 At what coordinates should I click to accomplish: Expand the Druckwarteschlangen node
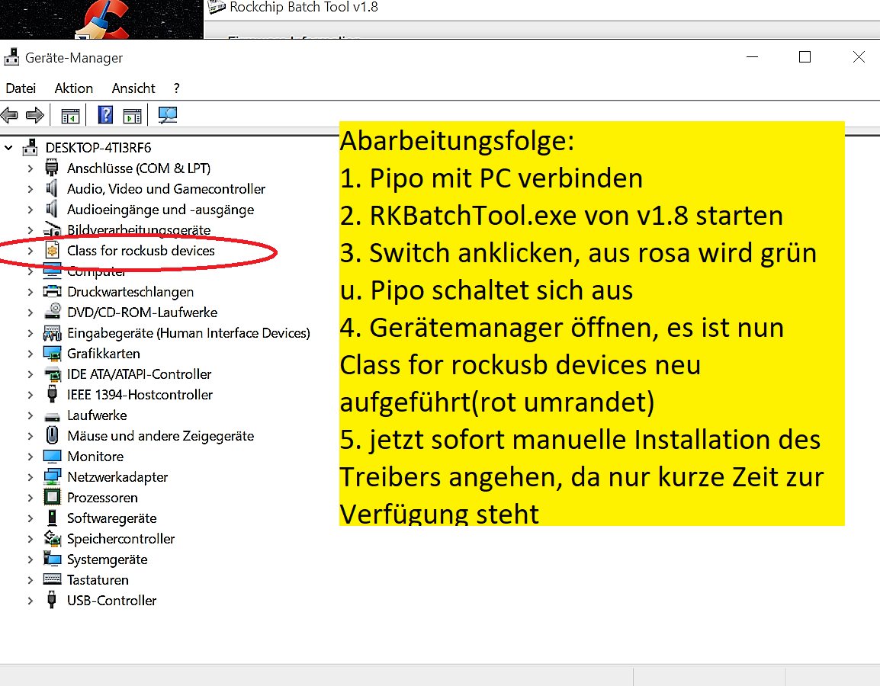(31, 292)
